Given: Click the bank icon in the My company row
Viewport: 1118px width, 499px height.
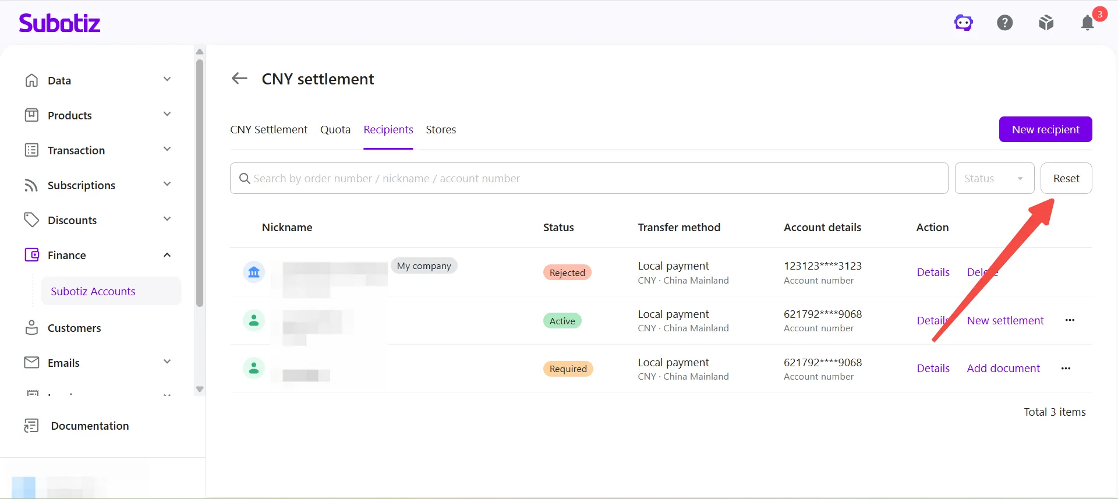Looking at the screenshot, I should [x=254, y=272].
